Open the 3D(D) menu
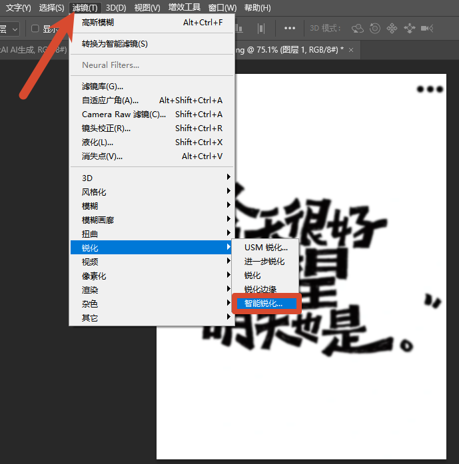The image size is (459, 464). (116, 8)
